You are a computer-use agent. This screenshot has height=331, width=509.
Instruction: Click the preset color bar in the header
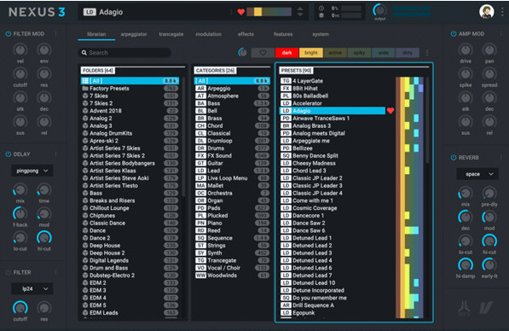point(269,12)
